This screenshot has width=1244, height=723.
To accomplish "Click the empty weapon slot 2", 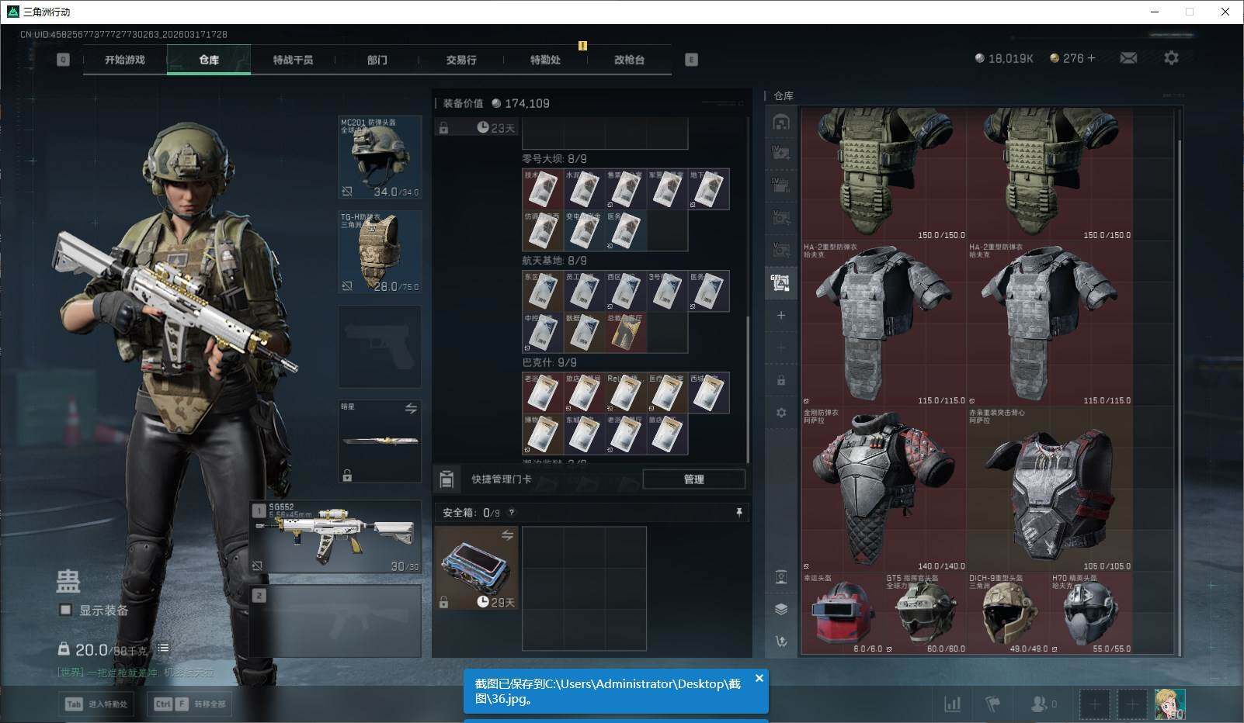I will click(x=335, y=622).
